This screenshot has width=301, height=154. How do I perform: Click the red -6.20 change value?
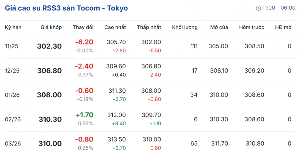coord(84,42)
